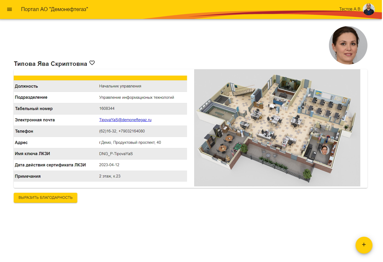Click the small face marker on the floor plan
This screenshot has width=383, height=262.
[x=324, y=150]
